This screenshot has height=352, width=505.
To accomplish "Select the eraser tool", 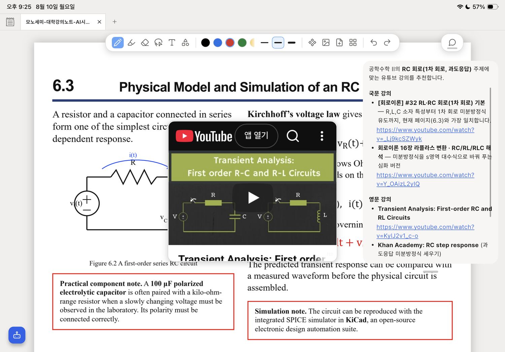I will (145, 43).
